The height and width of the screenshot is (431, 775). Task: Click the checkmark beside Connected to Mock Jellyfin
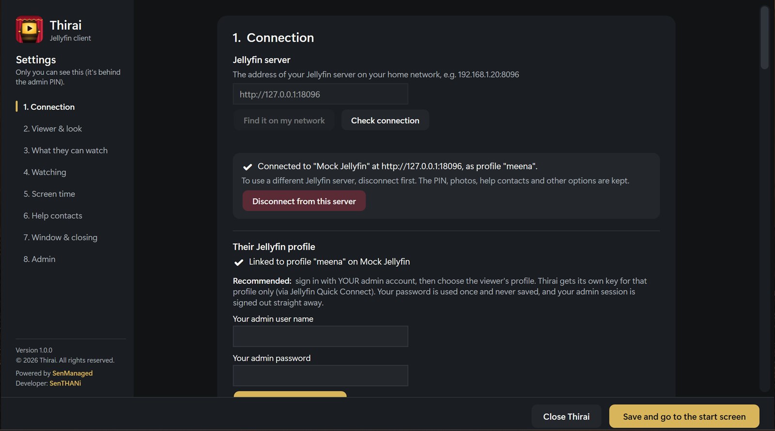click(248, 167)
